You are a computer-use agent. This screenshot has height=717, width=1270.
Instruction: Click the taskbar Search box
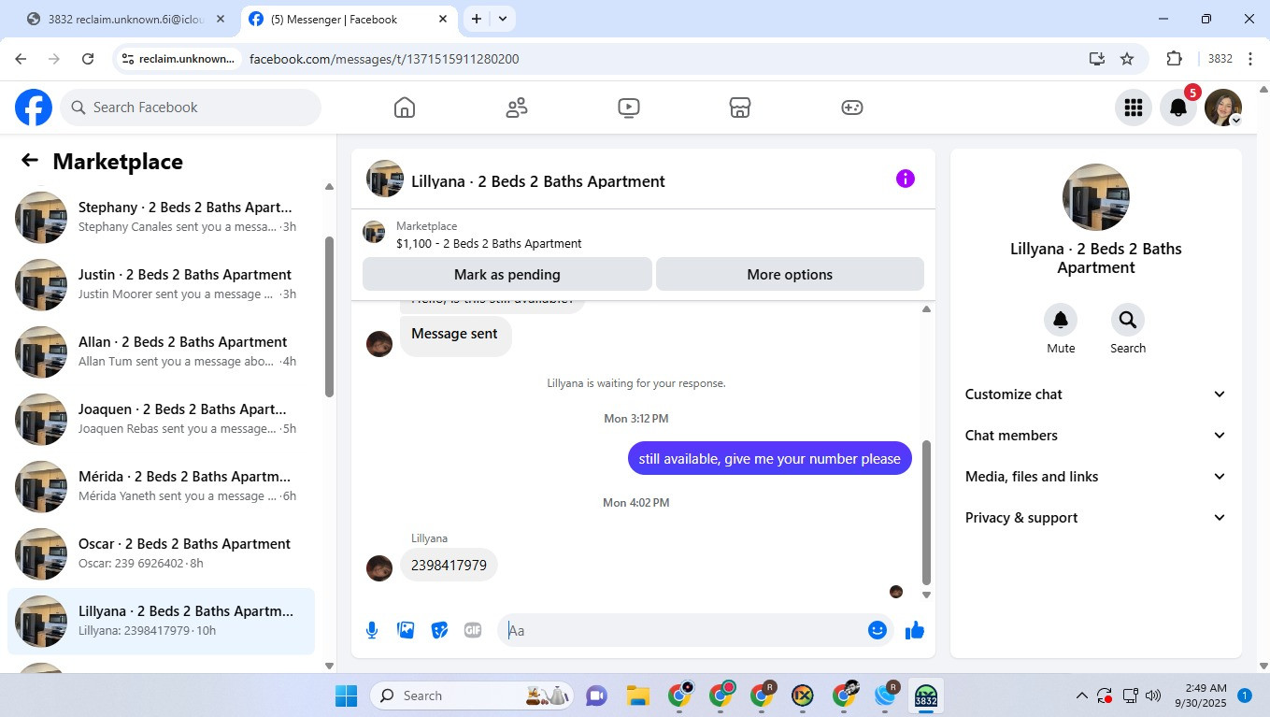[473, 695]
